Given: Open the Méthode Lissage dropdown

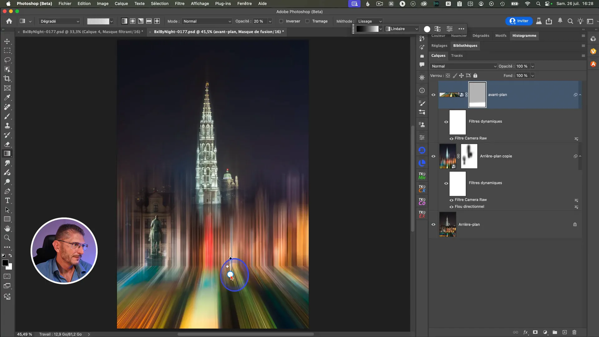Looking at the screenshot, I should (x=370, y=21).
